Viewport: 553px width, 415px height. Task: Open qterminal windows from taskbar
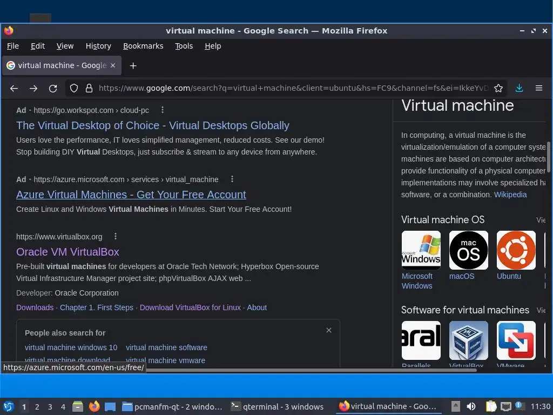[277, 406]
